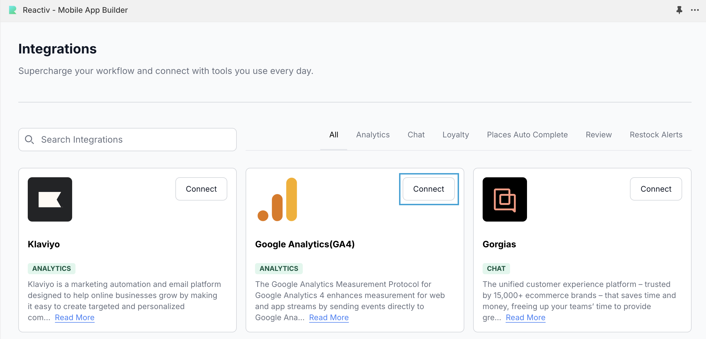This screenshot has height=339, width=706.
Task: Click the Google Analytics bar chart logo
Action: [277, 199]
